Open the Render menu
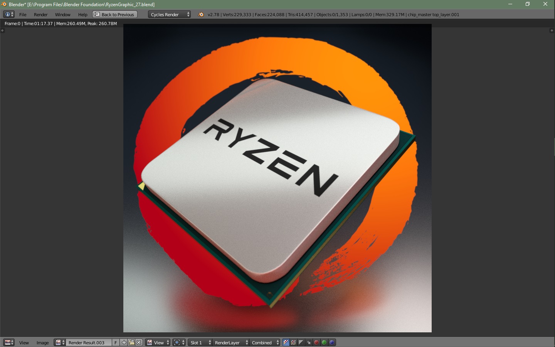555x347 pixels. (40, 15)
